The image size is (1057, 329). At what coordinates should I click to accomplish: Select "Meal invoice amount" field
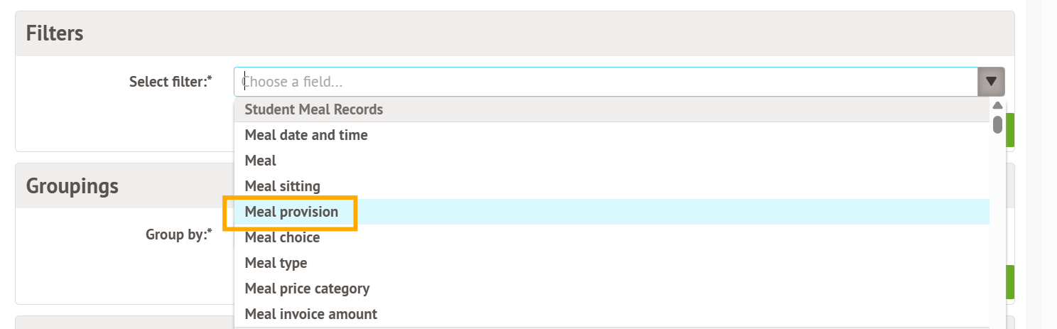tap(310, 314)
